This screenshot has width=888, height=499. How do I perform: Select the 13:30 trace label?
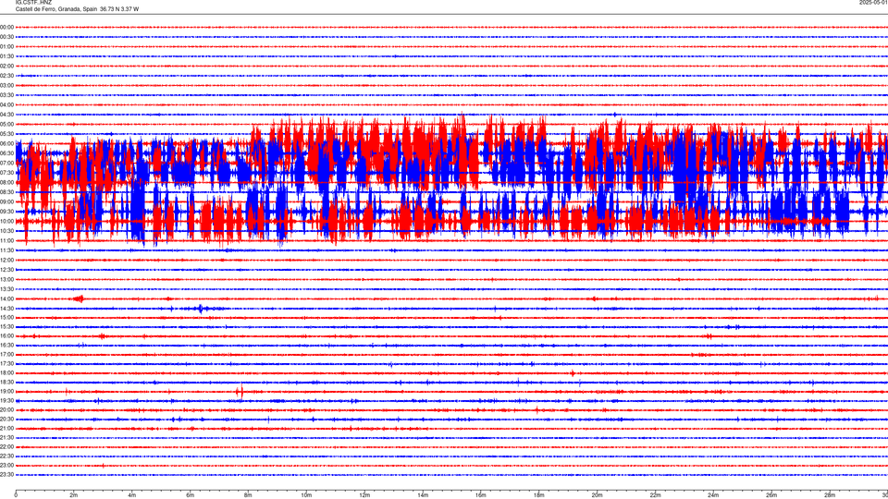click(6, 289)
